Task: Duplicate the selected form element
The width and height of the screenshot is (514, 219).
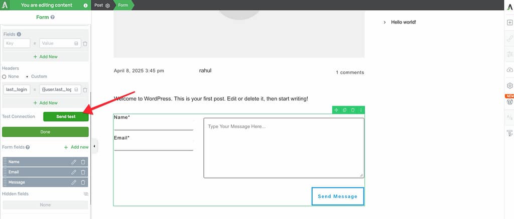Action: [x=345, y=110]
